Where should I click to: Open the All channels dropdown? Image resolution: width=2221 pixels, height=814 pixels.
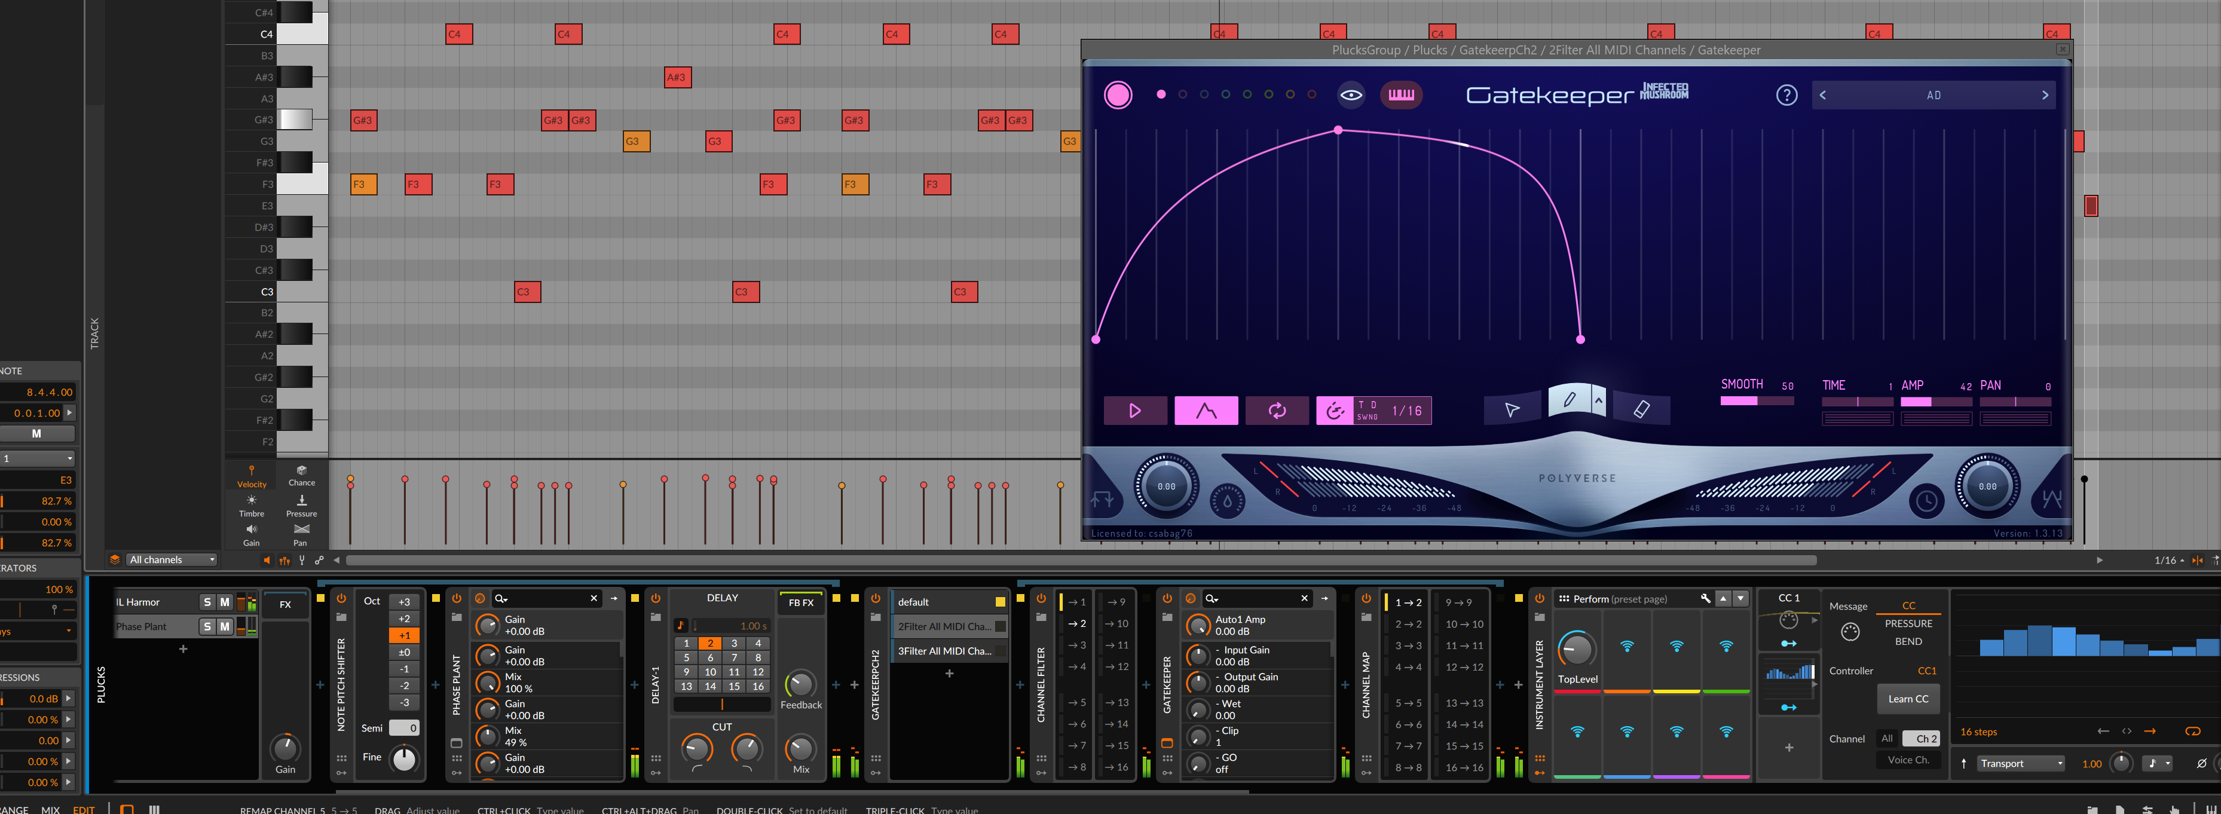tap(171, 559)
